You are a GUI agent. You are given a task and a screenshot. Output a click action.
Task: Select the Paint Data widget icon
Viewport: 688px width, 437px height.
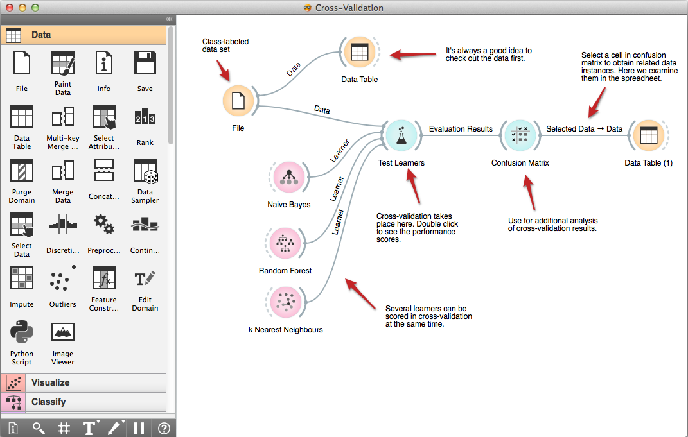[x=62, y=62]
